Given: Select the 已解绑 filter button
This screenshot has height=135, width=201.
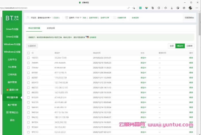Looking at the screenshot, I should point(190,46).
